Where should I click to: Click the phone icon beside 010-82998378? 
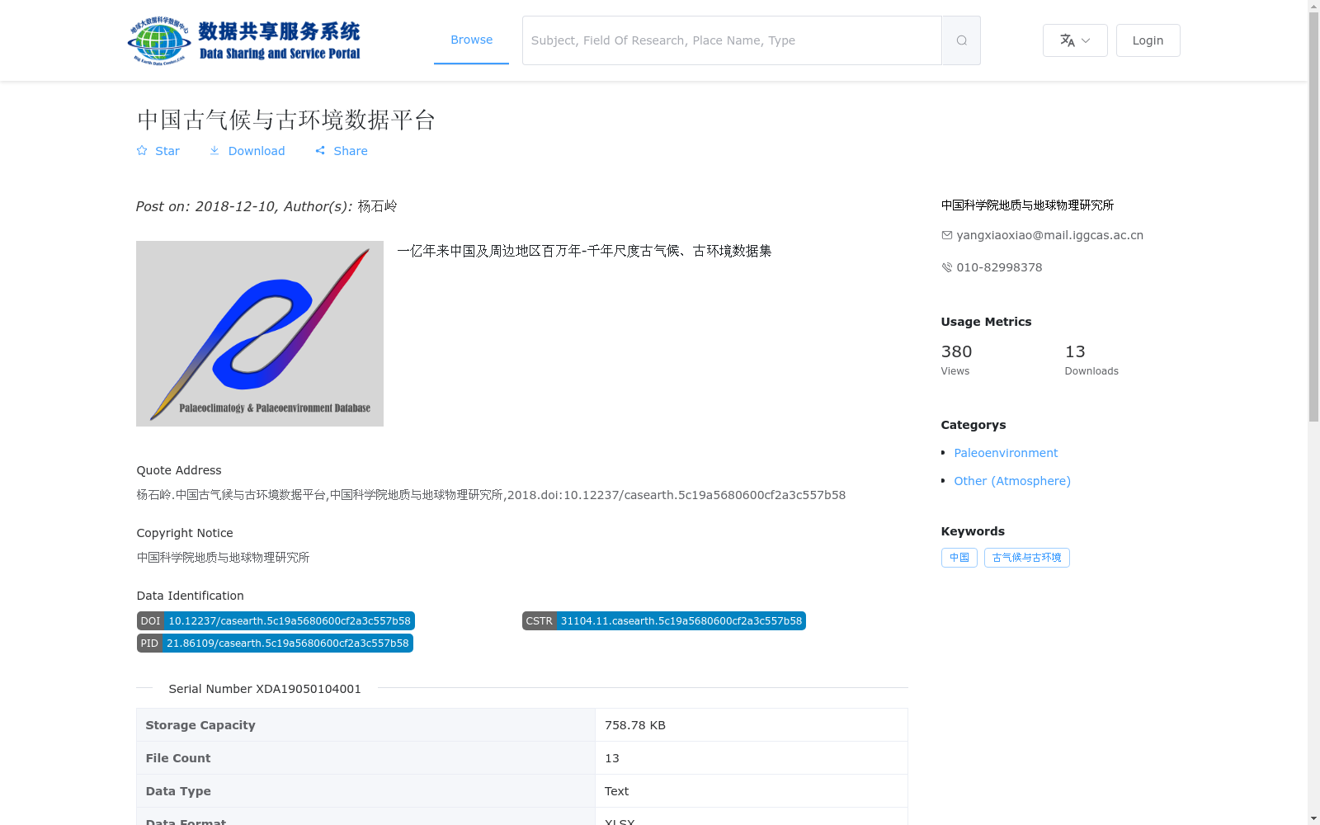point(947,267)
